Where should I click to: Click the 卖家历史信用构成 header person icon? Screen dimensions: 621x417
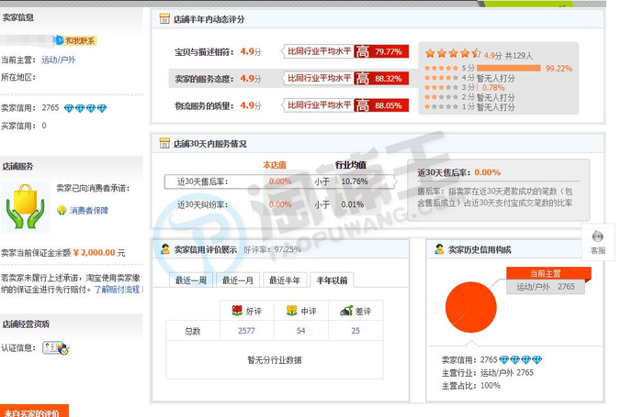point(439,249)
